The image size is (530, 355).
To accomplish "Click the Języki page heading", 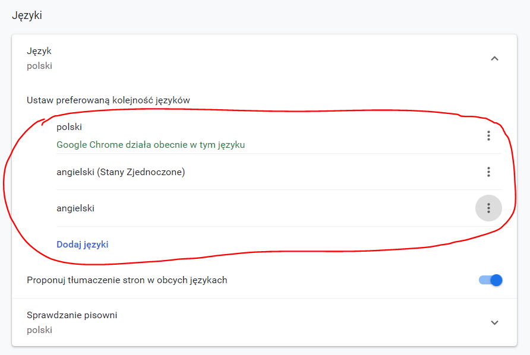I will [27, 15].
